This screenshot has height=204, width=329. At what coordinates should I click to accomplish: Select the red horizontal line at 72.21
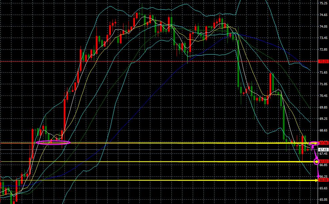pos(159,62)
